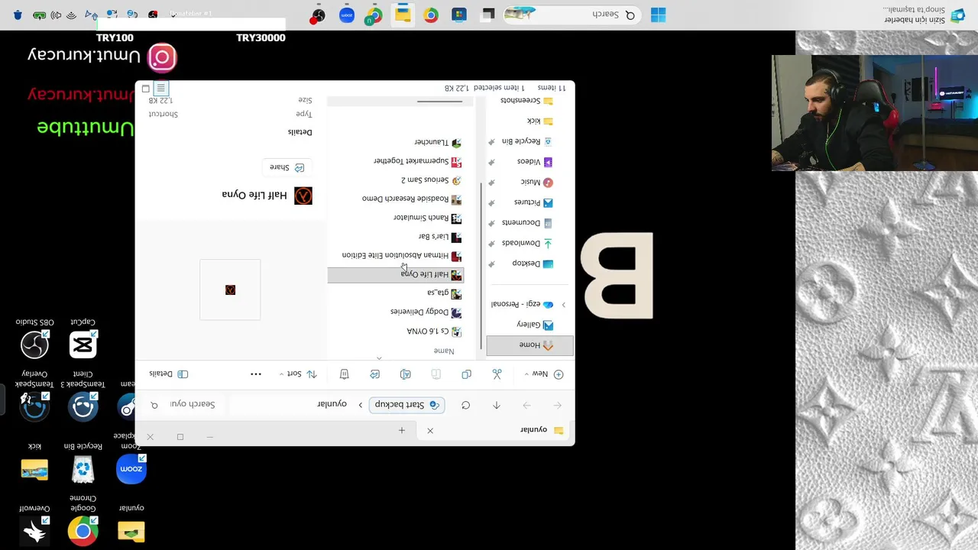Viewport: 978px width, 550px height.
Task: Switch to details list view icon in status bar
Action: 160,89
